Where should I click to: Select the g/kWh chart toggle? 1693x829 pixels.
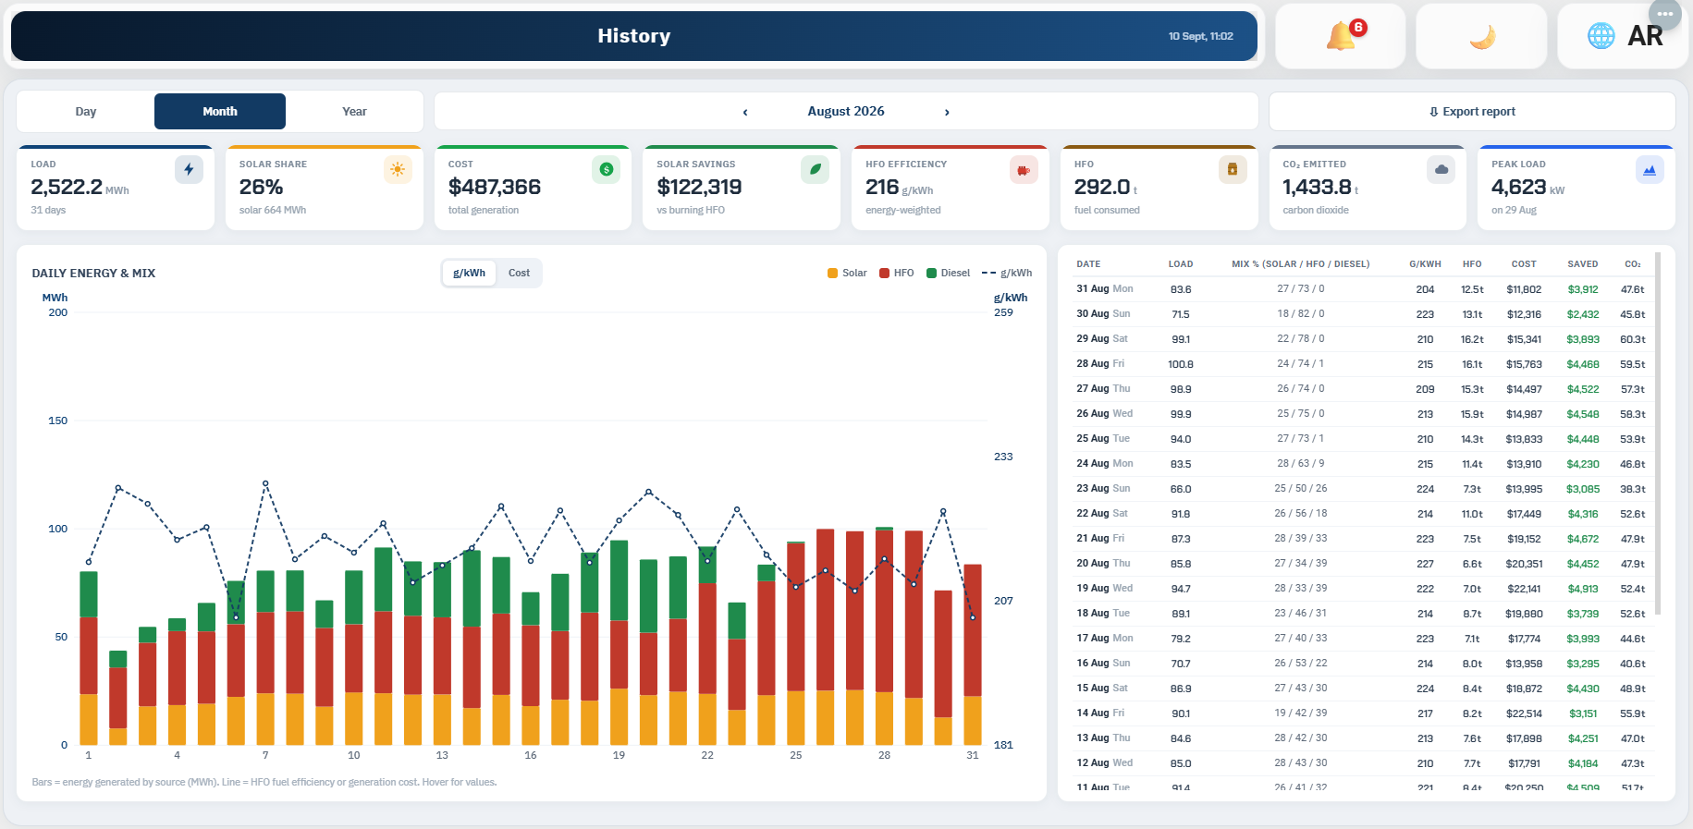pos(470,274)
